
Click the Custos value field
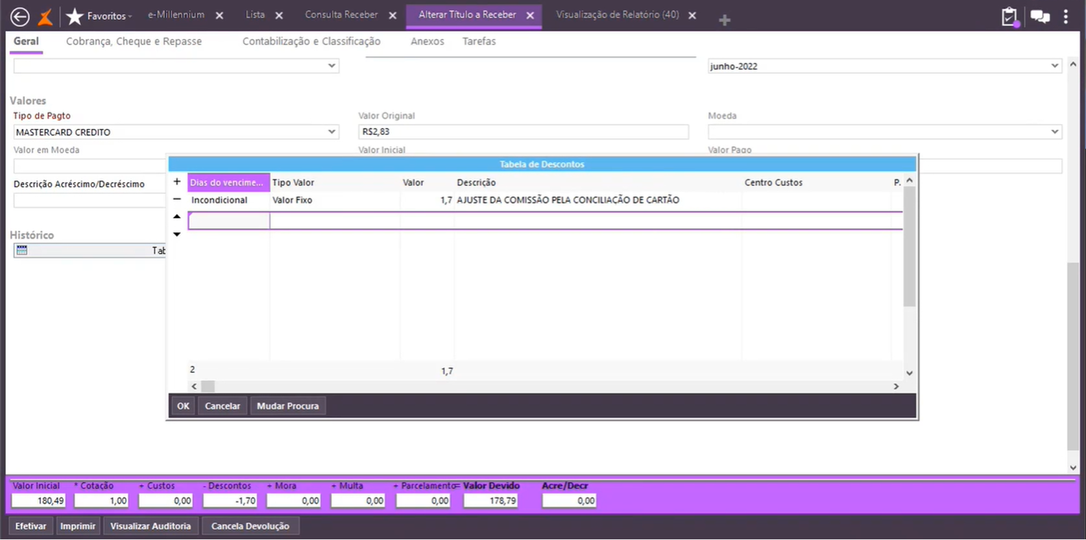coord(165,501)
